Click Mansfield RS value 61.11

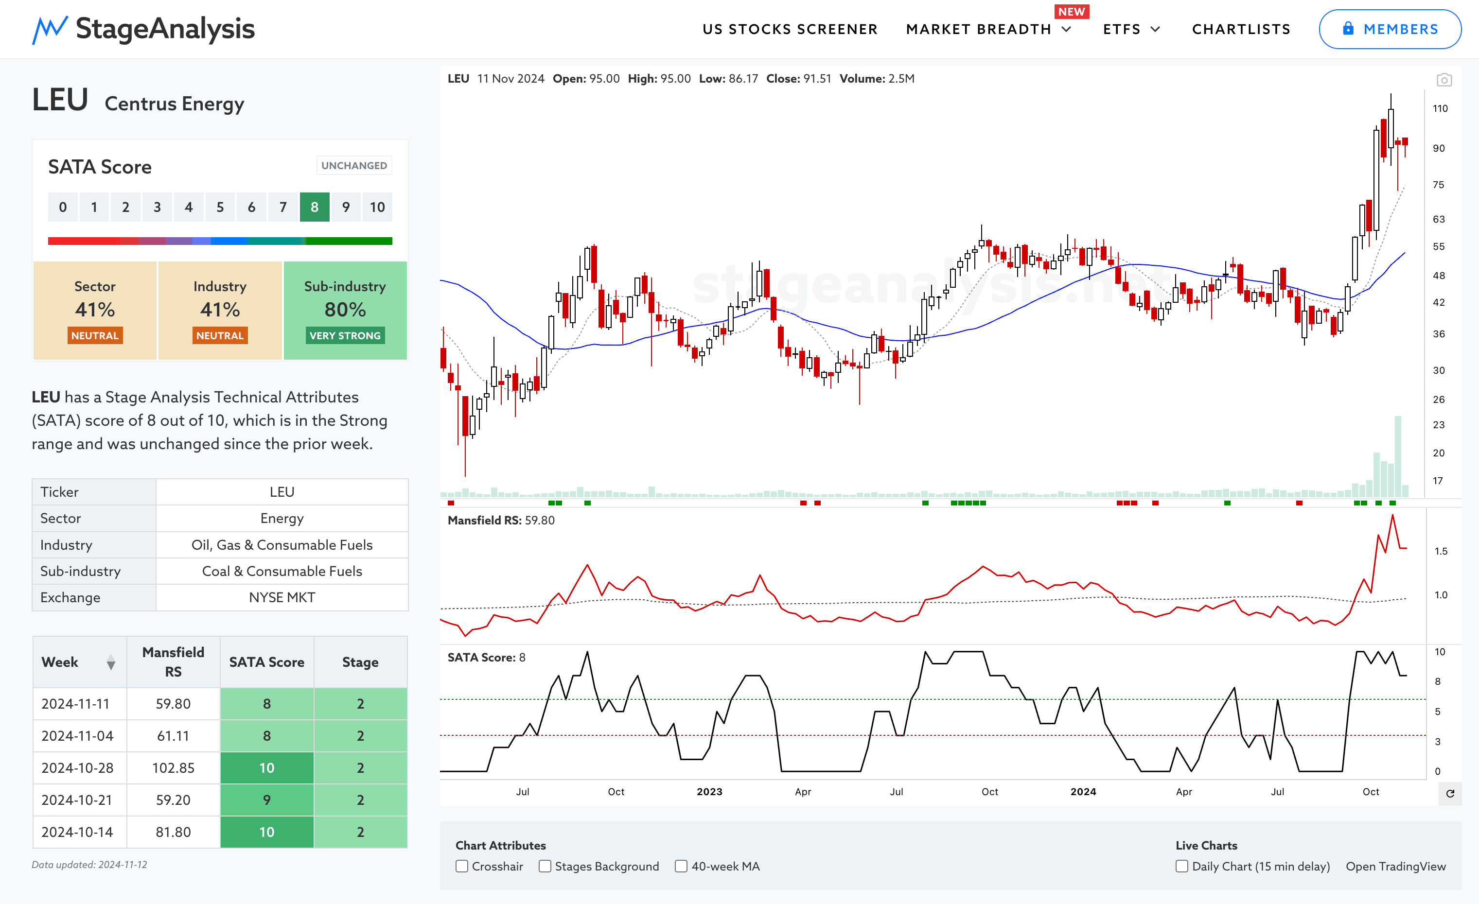(173, 736)
